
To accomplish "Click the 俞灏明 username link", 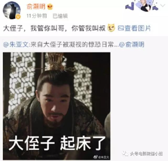I will [36, 6].
